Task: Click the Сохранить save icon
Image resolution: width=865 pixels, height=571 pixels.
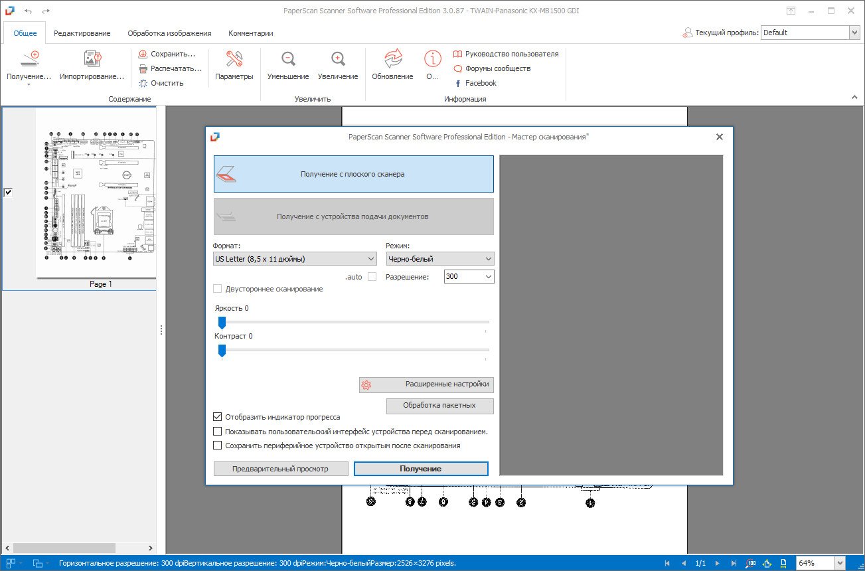Action: click(143, 54)
